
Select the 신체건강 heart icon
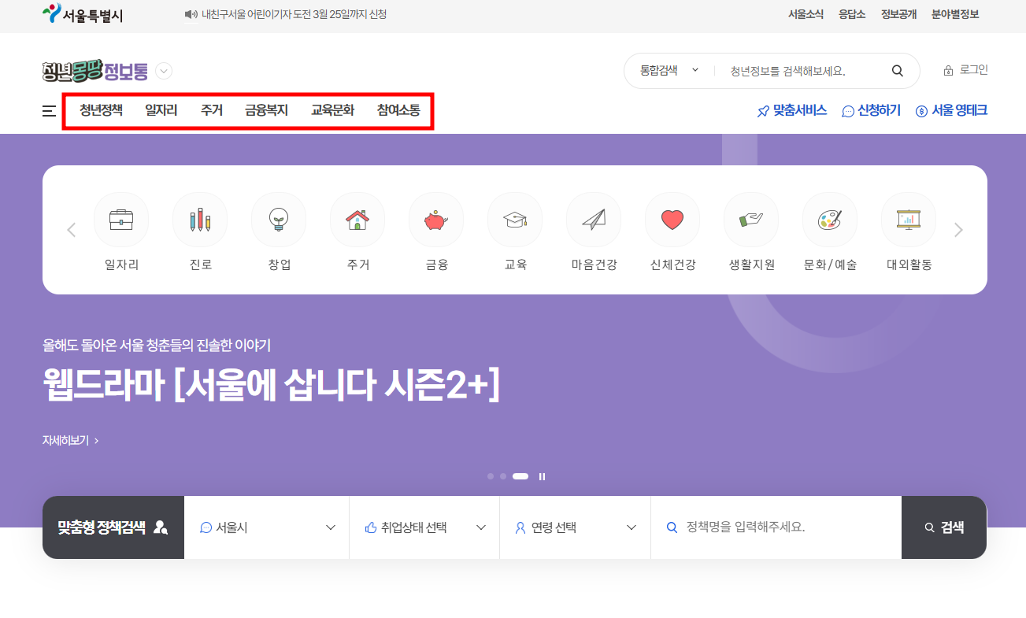click(x=672, y=220)
